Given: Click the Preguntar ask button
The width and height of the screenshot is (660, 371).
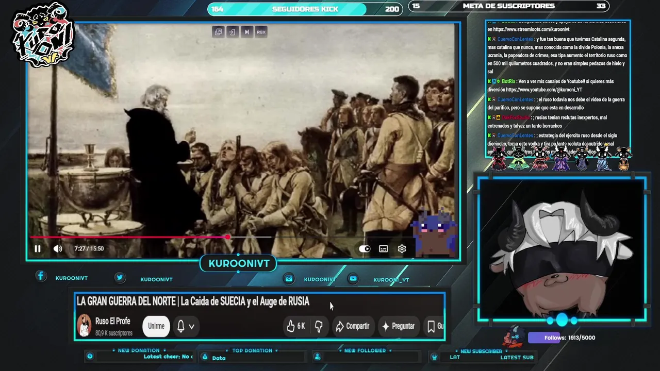Looking at the screenshot, I should (x=398, y=326).
